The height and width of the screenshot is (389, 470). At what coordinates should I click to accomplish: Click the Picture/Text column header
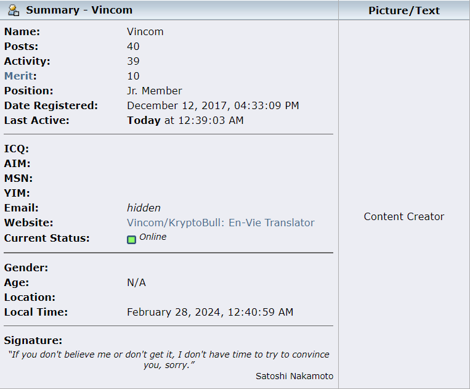[404, 10]
